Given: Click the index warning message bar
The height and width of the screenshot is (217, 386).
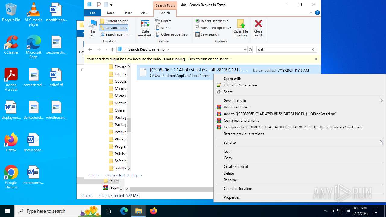Looking at the screenshot, I should coord(203,59).
